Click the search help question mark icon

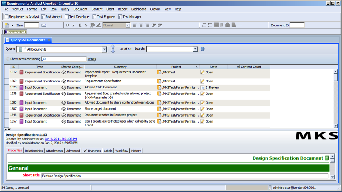click(x=203, y=49)
